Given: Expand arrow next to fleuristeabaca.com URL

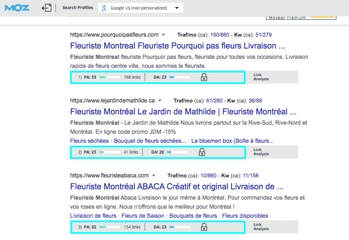Looking at the screenshot, I should [154, 176].
